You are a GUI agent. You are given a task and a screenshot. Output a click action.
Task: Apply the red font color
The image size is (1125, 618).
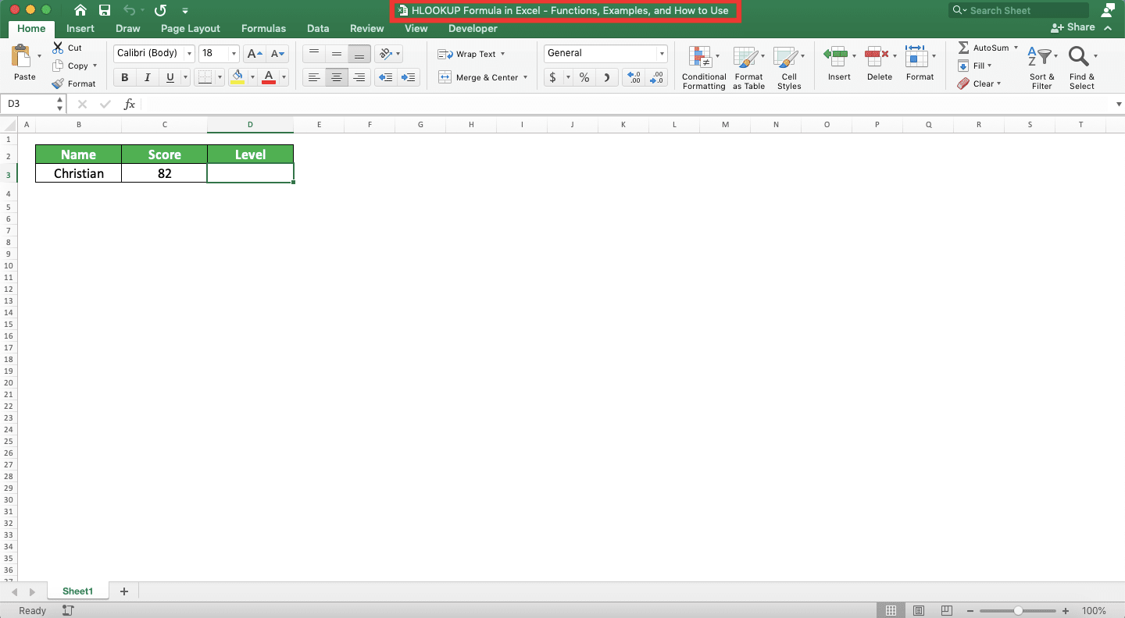(x=269, y=77)
